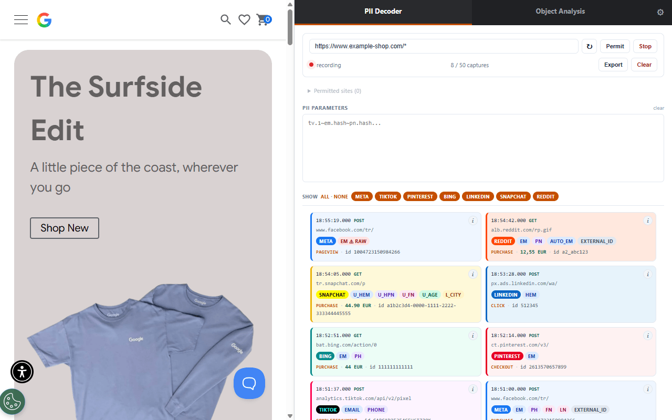Image resolution: width=672 pixels, height=420 pixels.
Task: Show info for the bing capture card
Action: point(472,335)
